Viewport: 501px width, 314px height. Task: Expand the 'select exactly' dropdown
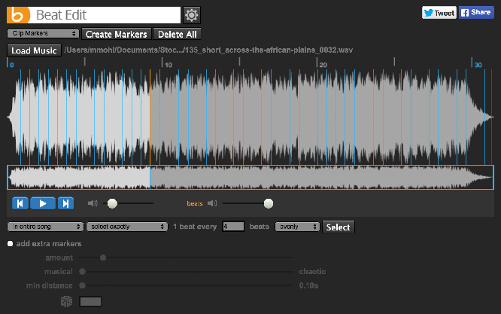126,226
